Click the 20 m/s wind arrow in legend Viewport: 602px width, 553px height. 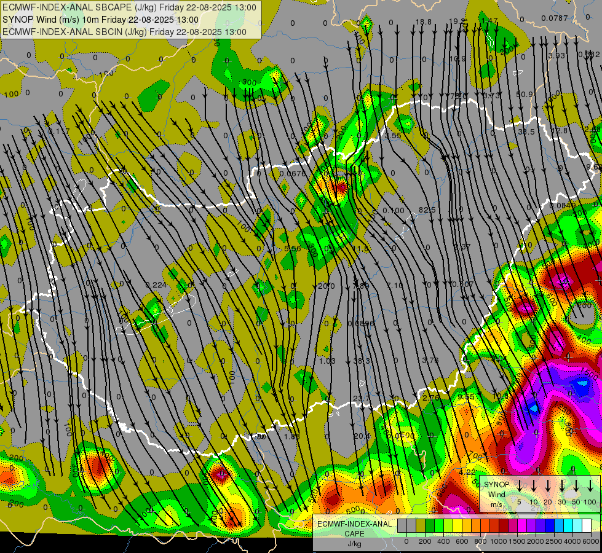(548, 485)
